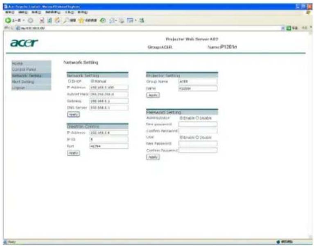Click User Confirm Password field

pyautogui.click(x=198, y=150)
